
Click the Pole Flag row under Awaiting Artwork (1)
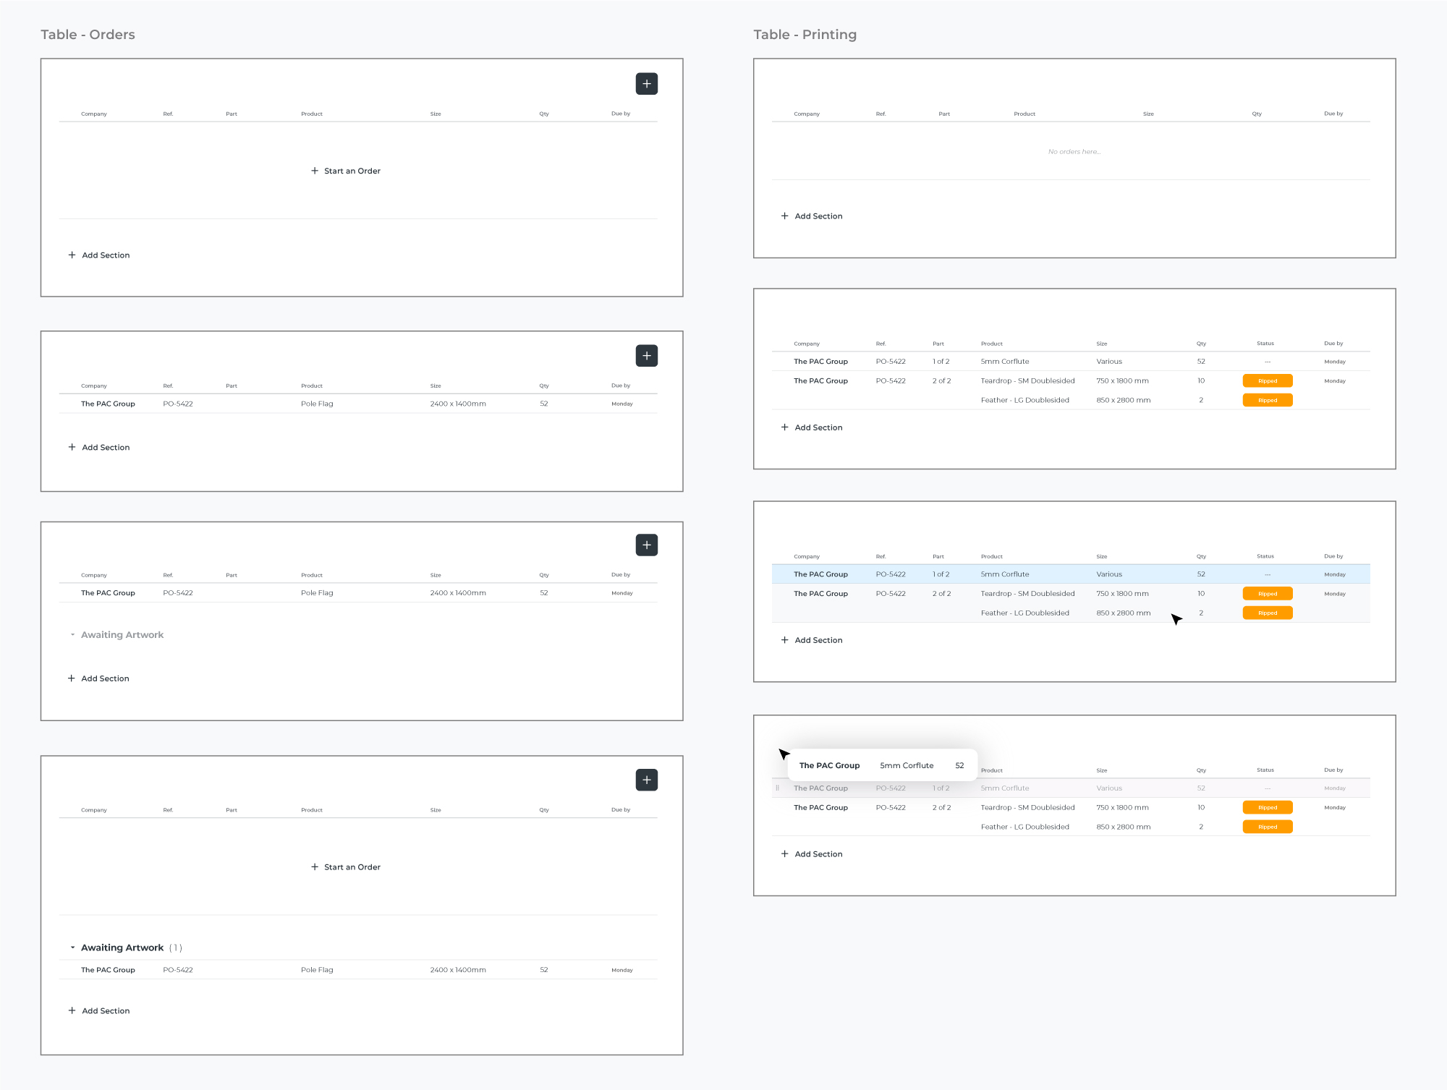click(x=317, y=970)
